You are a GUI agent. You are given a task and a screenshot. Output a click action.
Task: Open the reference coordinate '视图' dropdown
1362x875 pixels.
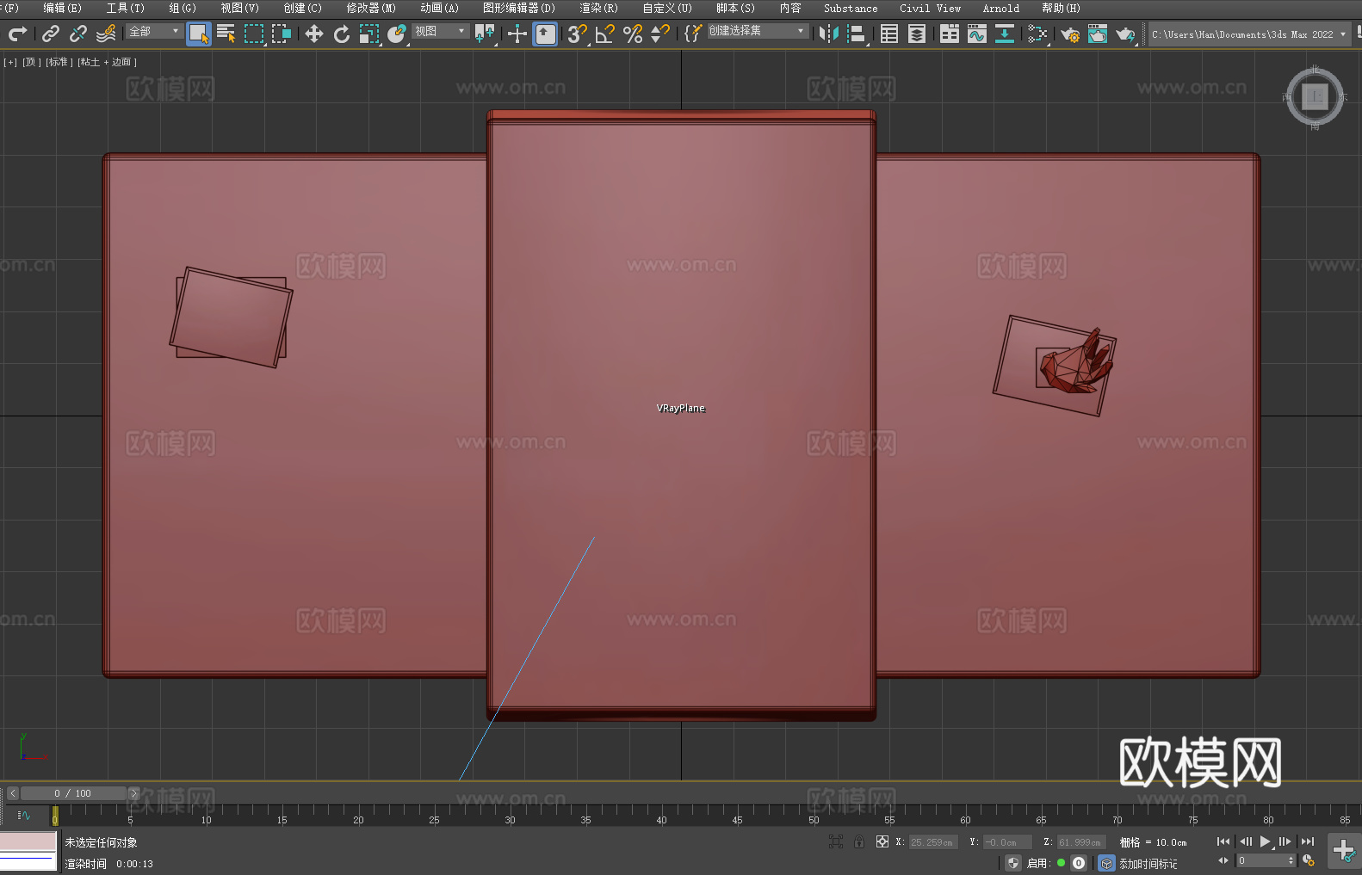tap(440, 31)
